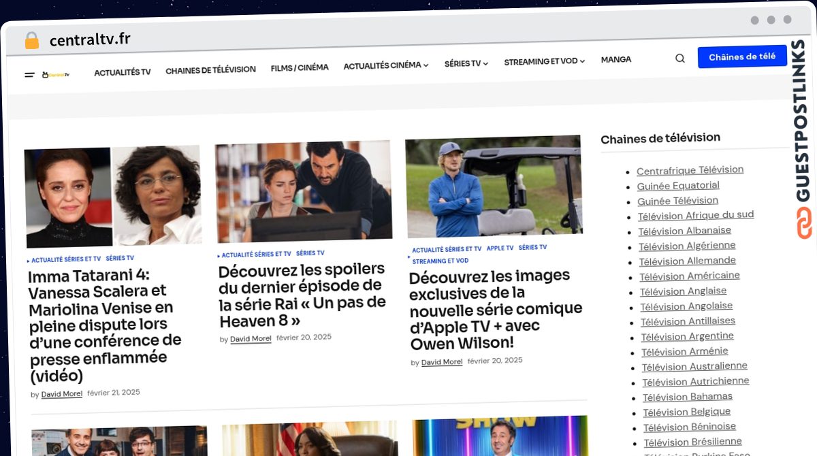Click the Streaming et VOD category tag
Viewport: 817px width, 456px height.
point(440,261)
